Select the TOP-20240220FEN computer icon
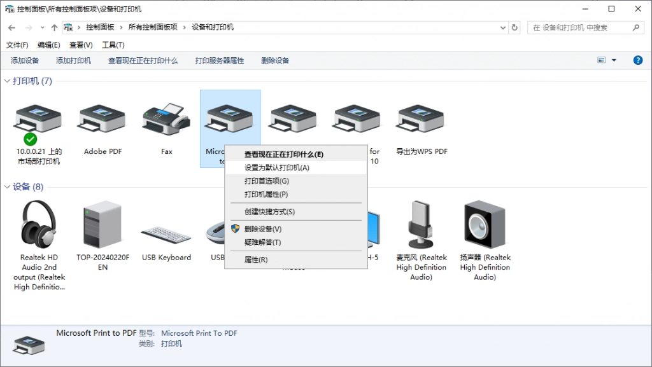 (103, 225)
